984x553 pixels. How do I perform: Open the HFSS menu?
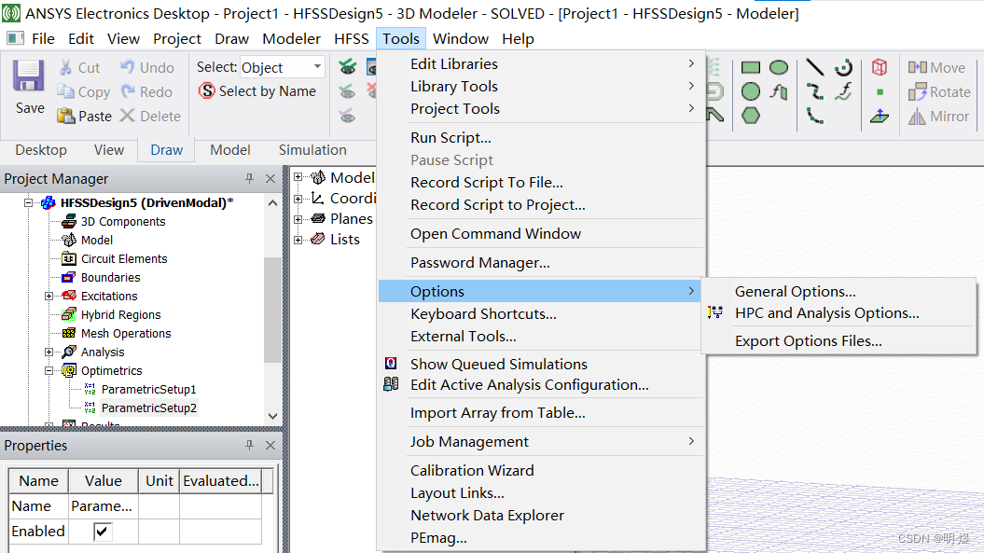[x=352, y=39]
